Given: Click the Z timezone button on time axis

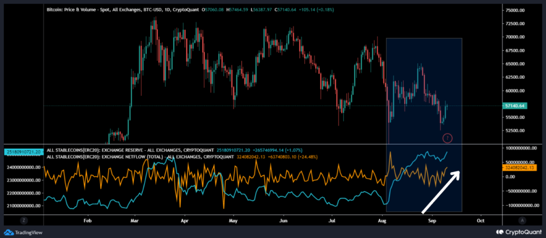Looking at the screenshot, I should click(23, 220).
